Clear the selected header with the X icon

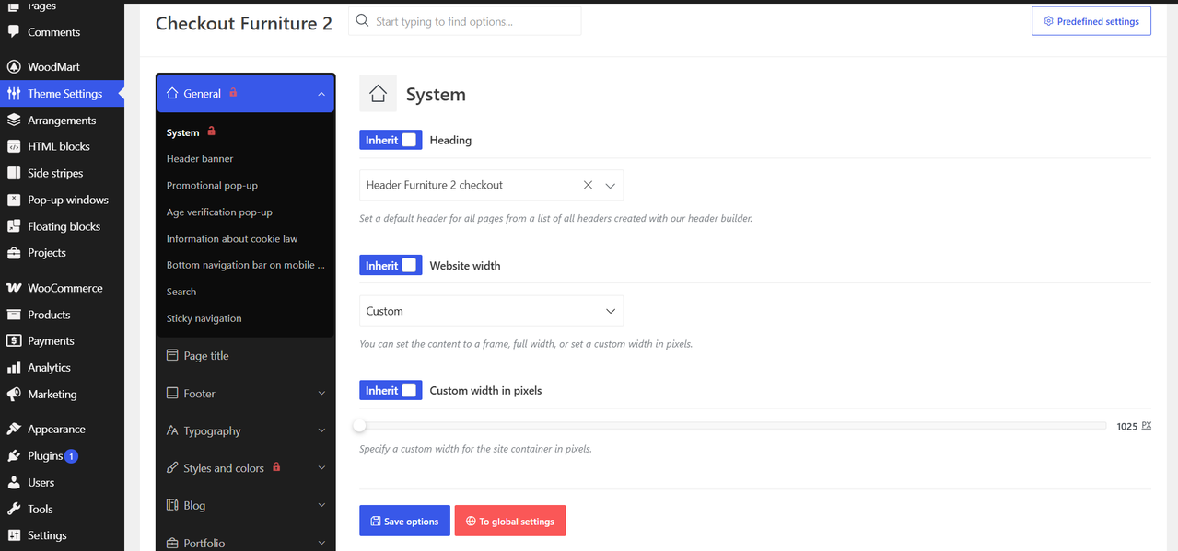pyautogui.click(x=588, y=185)
